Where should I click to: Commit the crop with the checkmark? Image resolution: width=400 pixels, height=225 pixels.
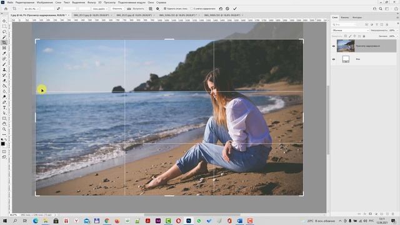[x=235, y=9]
